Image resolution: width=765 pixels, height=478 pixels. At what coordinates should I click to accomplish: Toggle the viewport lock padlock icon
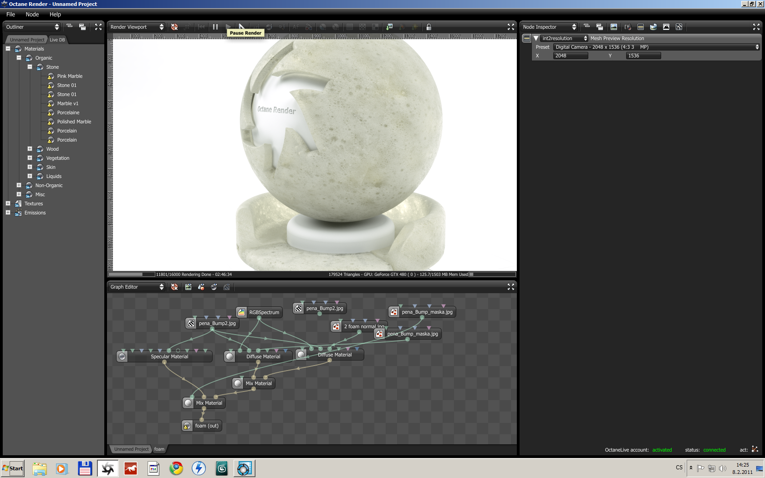(428, 27)
